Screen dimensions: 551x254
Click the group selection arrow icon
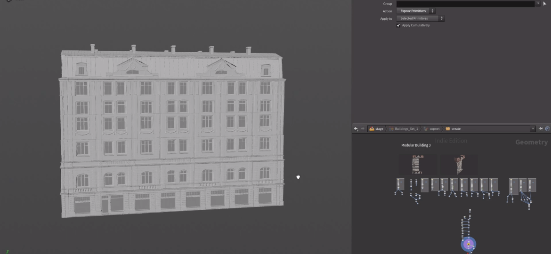545,4
